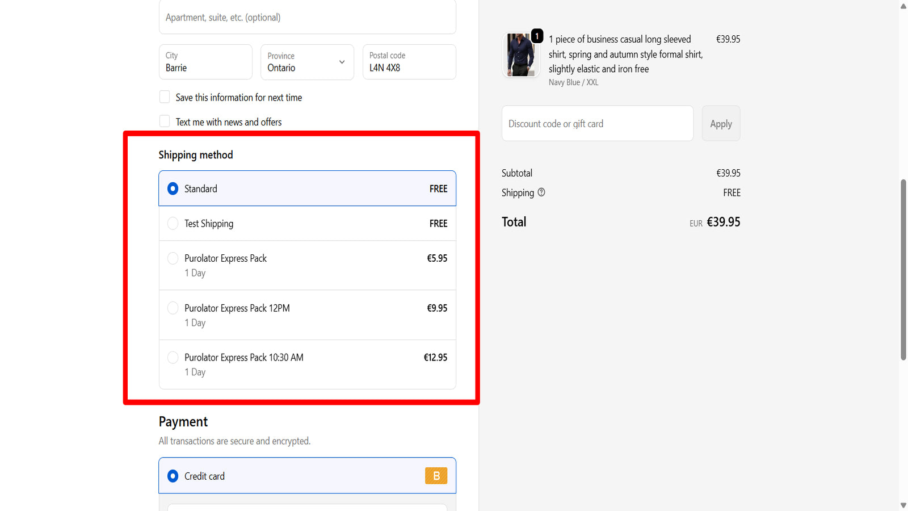This screenshot has width=908, height=511.
Task: Open the Province dropdown showing Ontario
Action: [307, 62]
